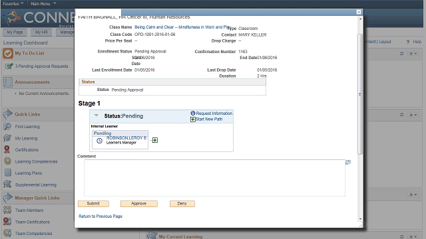Click the Help link
426x239 pixels.
[417, 42]
